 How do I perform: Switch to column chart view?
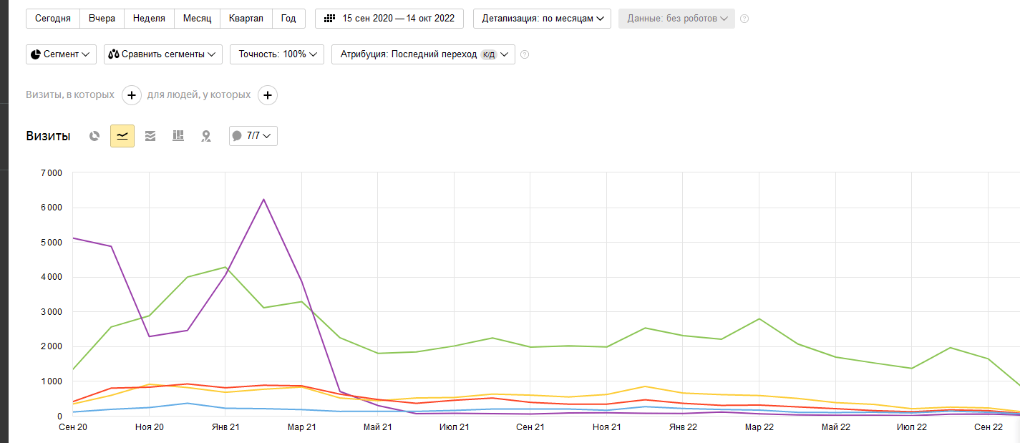point(178,136)
